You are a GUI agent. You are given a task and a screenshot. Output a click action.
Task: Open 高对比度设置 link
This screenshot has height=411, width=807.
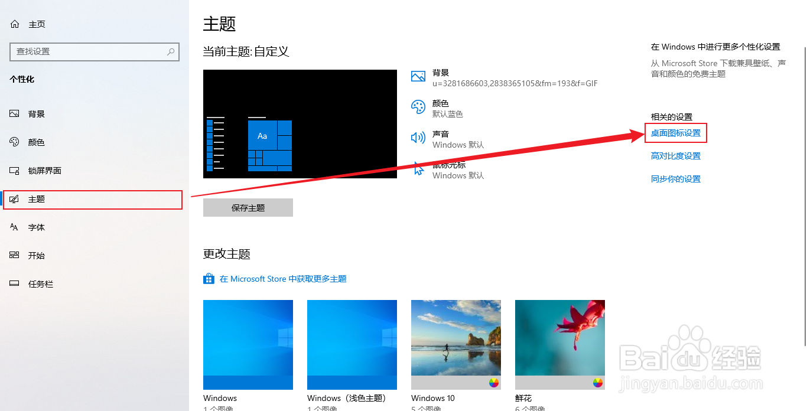[676, 156]
